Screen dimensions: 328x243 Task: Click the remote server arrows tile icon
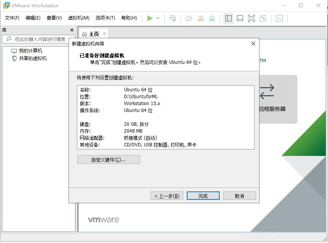(267, 91)
